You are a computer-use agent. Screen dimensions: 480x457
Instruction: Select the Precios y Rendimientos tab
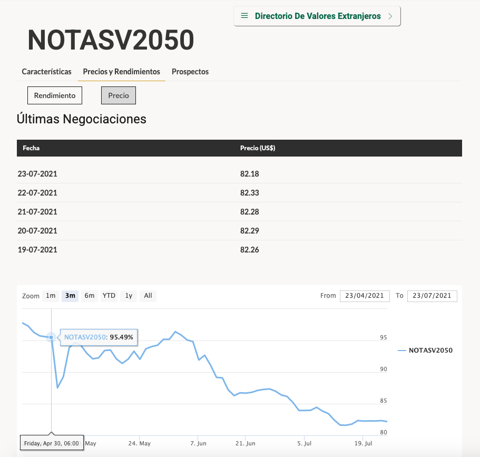[121, 72]
